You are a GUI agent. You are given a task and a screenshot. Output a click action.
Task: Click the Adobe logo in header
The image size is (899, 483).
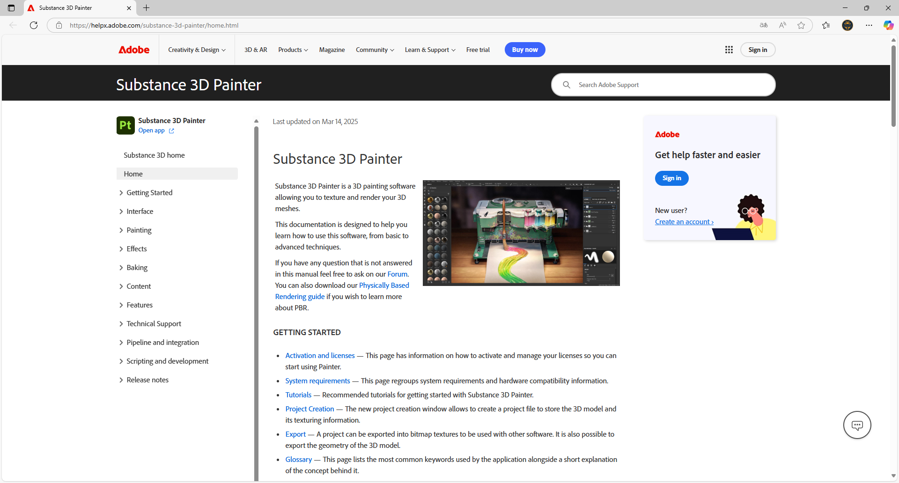point(134,50)
